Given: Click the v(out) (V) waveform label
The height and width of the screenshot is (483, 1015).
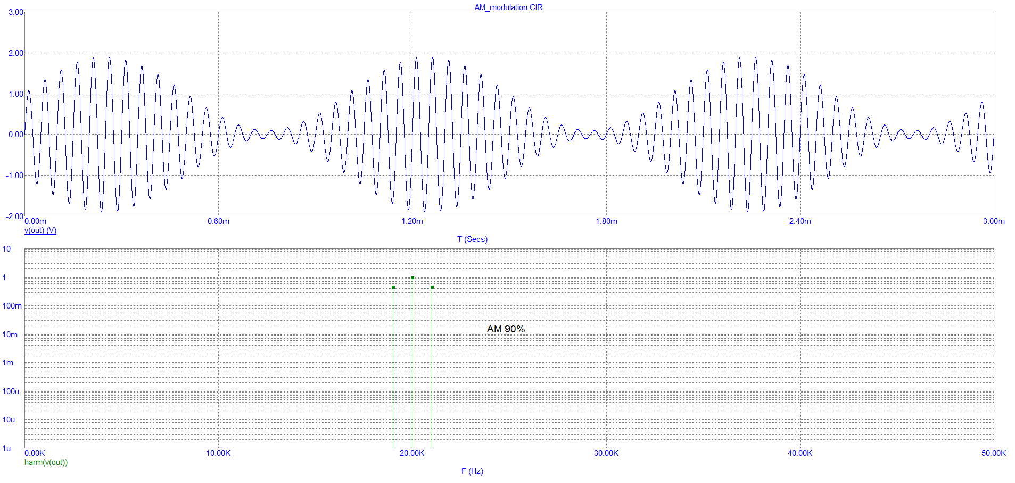Looking at the screenshot, I should (x=40, y=230).
